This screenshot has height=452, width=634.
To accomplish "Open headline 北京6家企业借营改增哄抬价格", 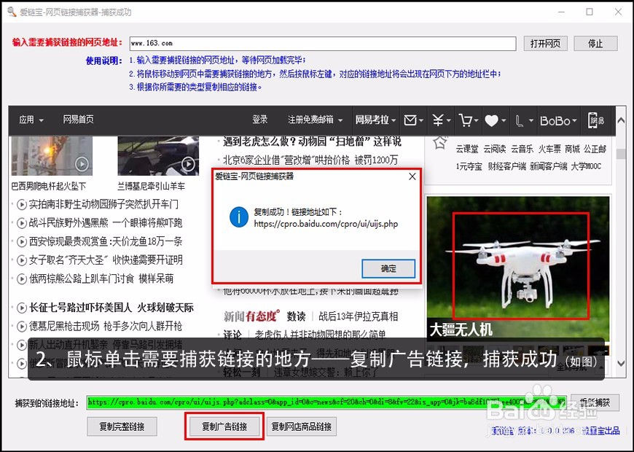I will [x=310, y=160].
